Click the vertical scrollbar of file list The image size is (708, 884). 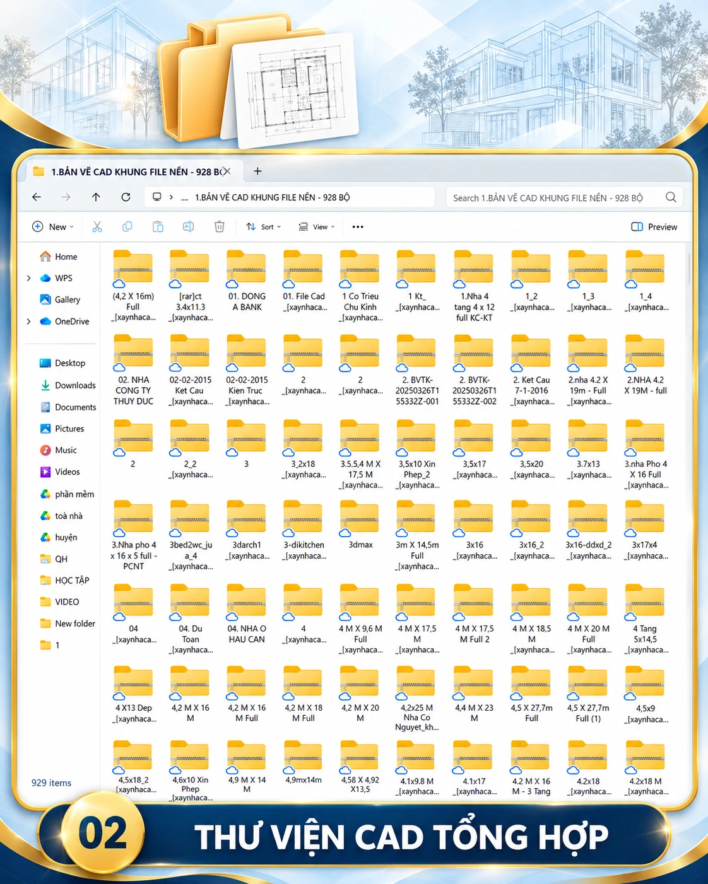pyautogui.click(x=689, y=268)
